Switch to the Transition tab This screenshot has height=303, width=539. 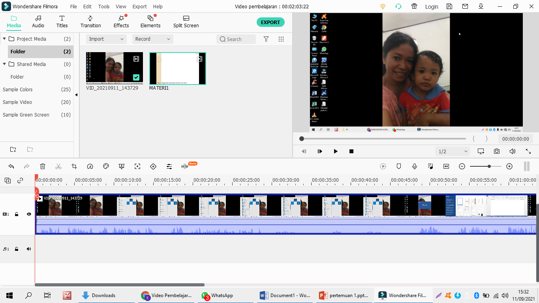tap(90, 22)
